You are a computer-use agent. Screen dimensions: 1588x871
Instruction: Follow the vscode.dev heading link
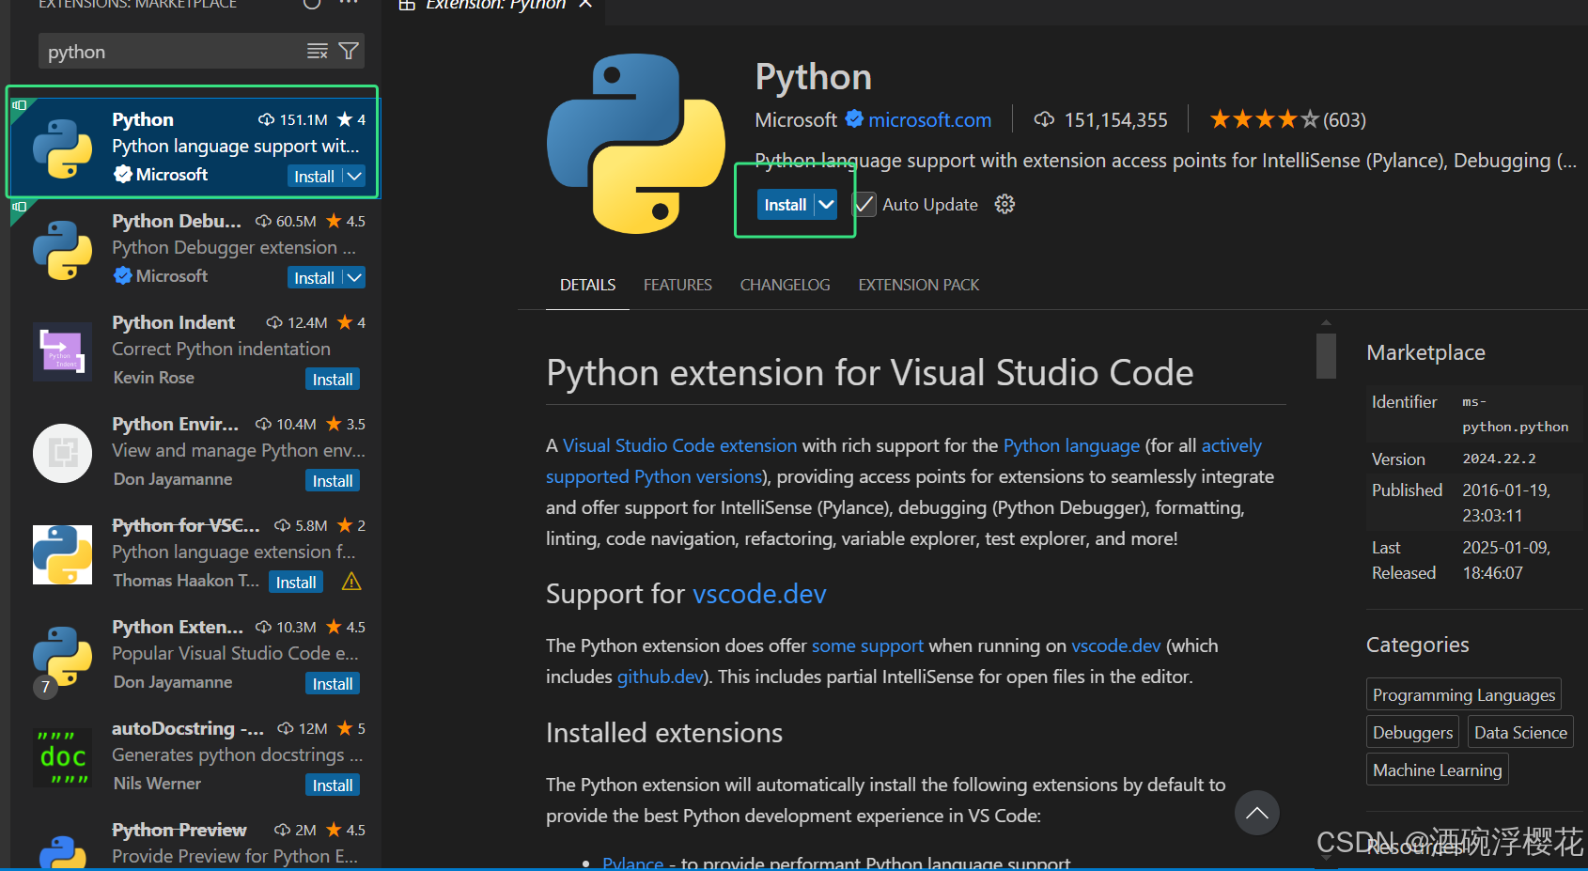759,594
